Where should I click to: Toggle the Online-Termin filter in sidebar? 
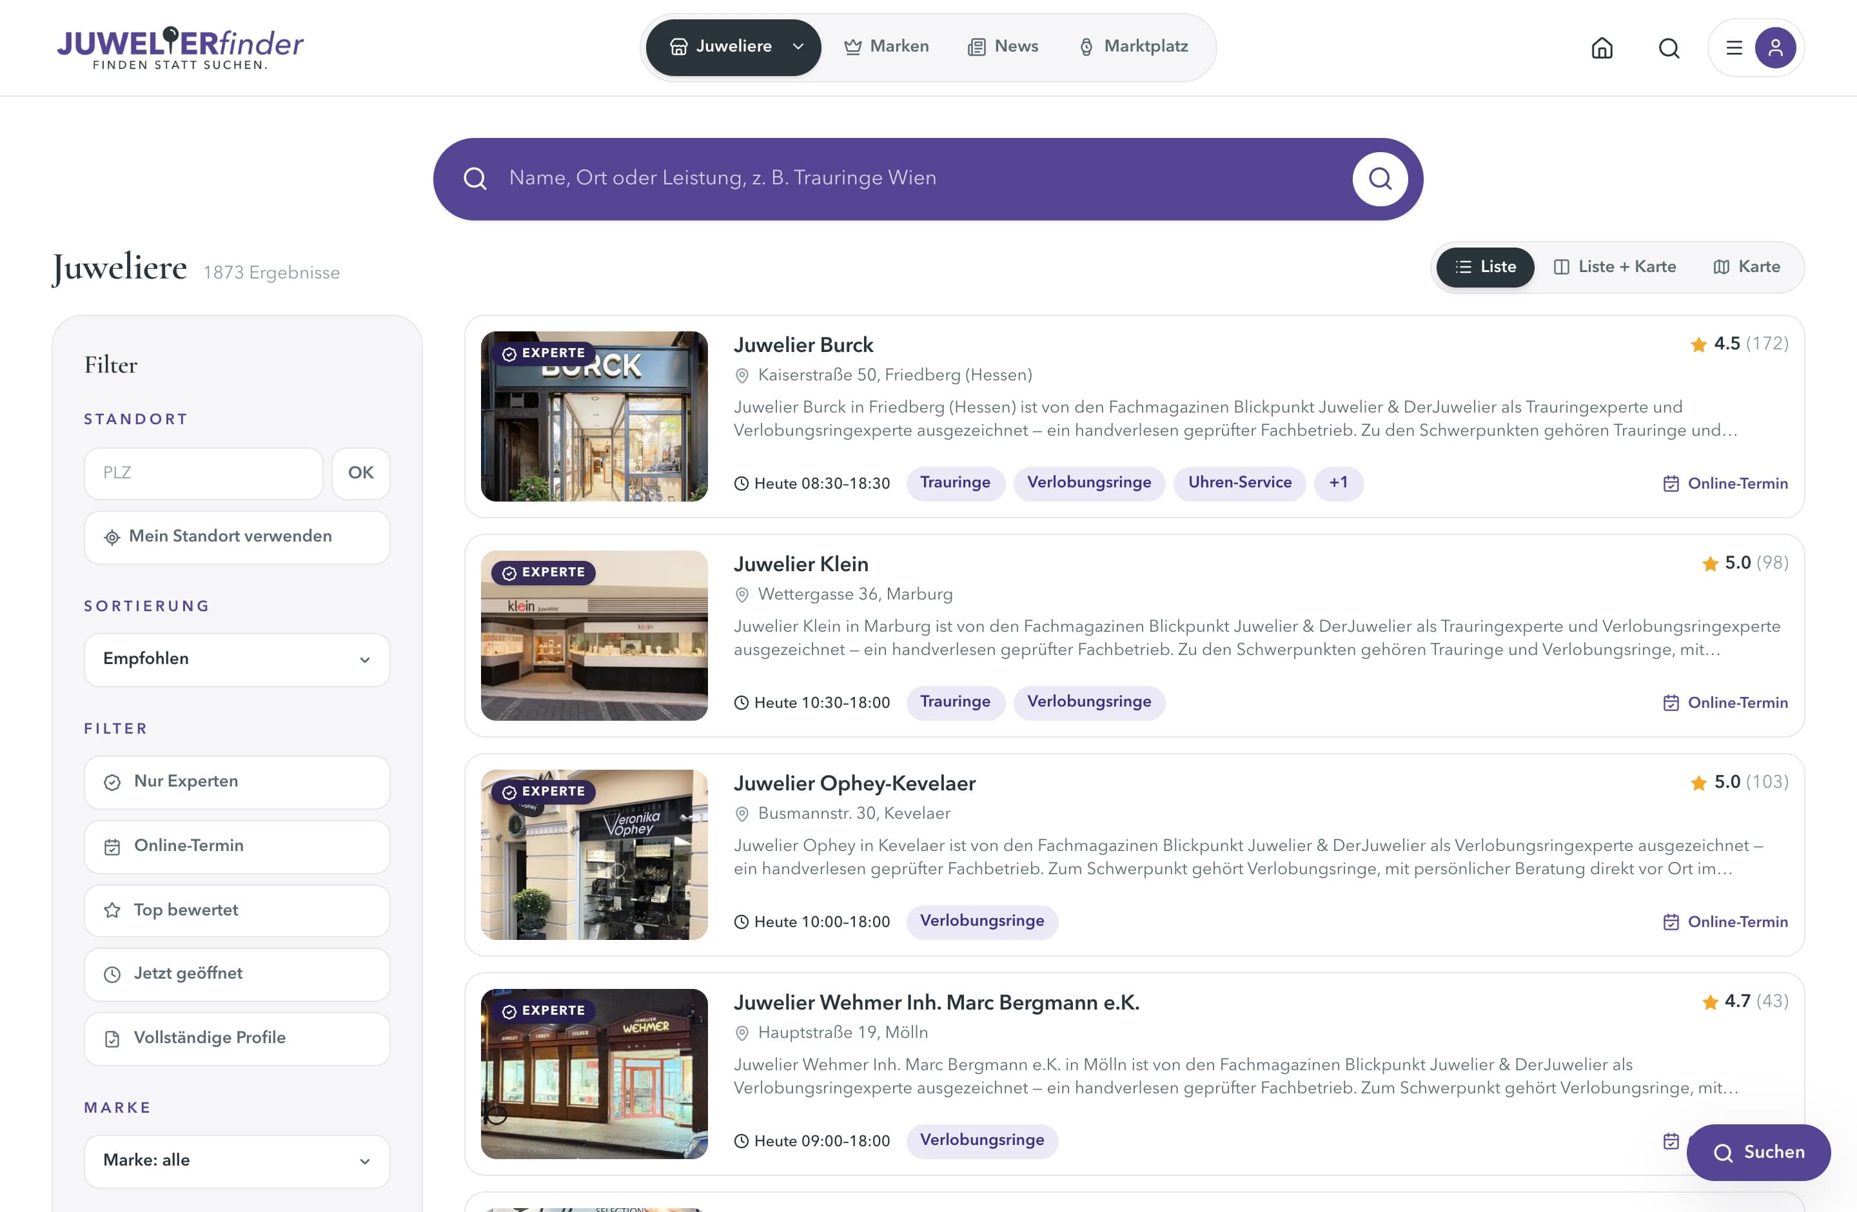coord(237,846)
